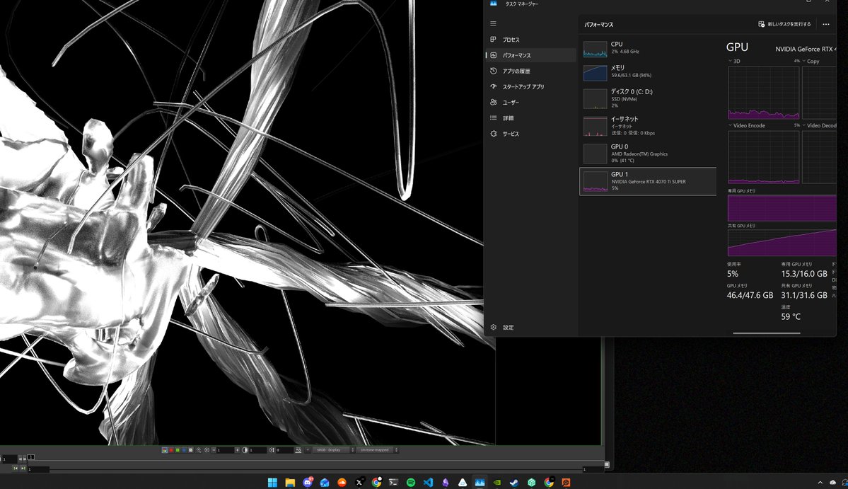Open the Un-tone-mapped dropdown
The width and height of the screenshot is (848, 489).
(378, 450)
